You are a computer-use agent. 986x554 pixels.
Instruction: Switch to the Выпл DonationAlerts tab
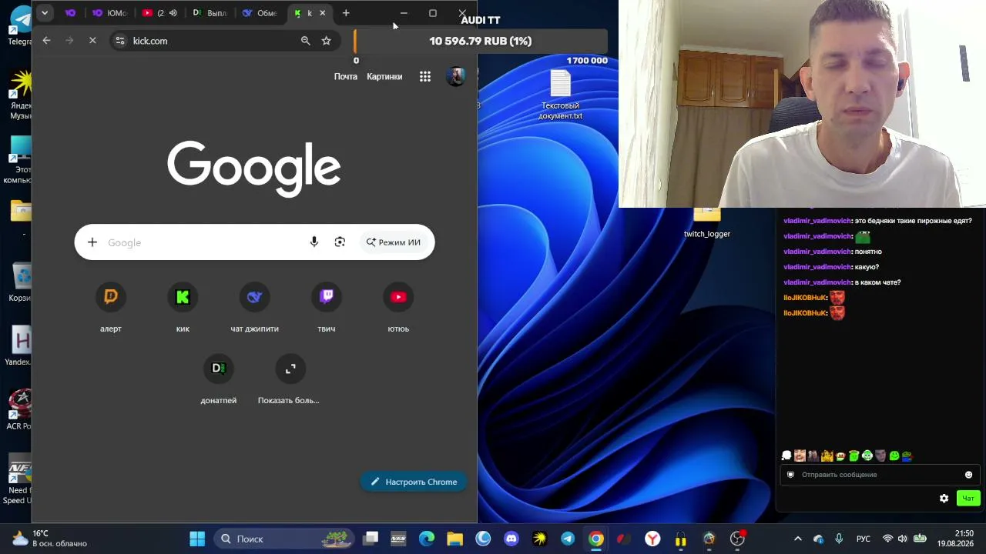point(209,13)
